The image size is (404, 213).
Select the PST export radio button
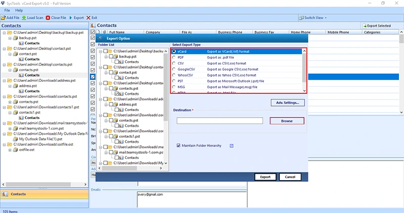click(174, 81)
